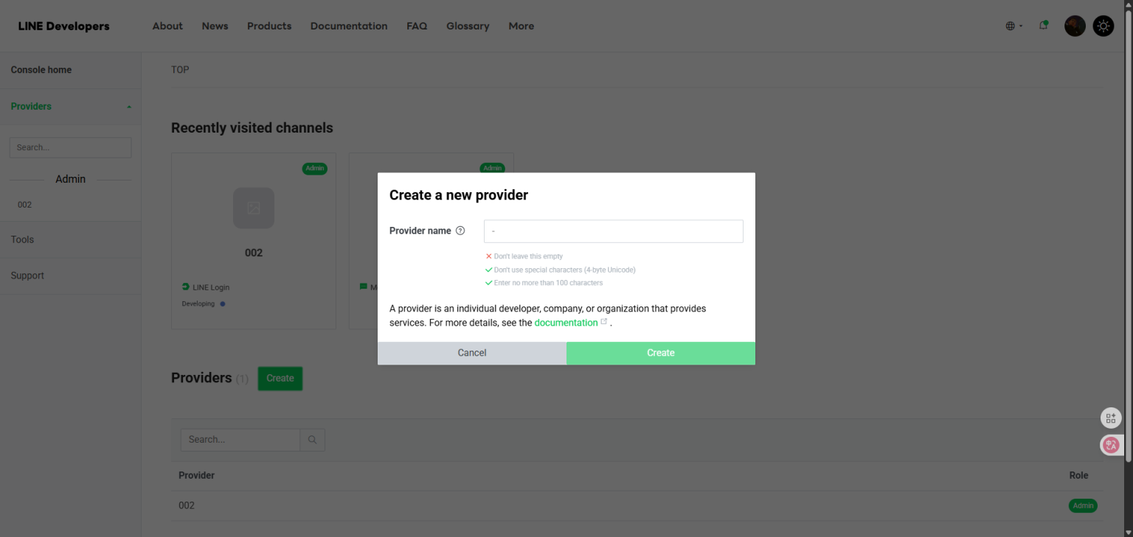Click the pink translate extension icon

click(1111, 445)
